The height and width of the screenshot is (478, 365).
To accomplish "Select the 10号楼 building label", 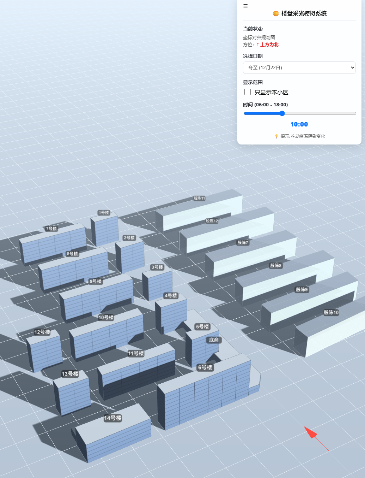I will (x=106, y=318).
